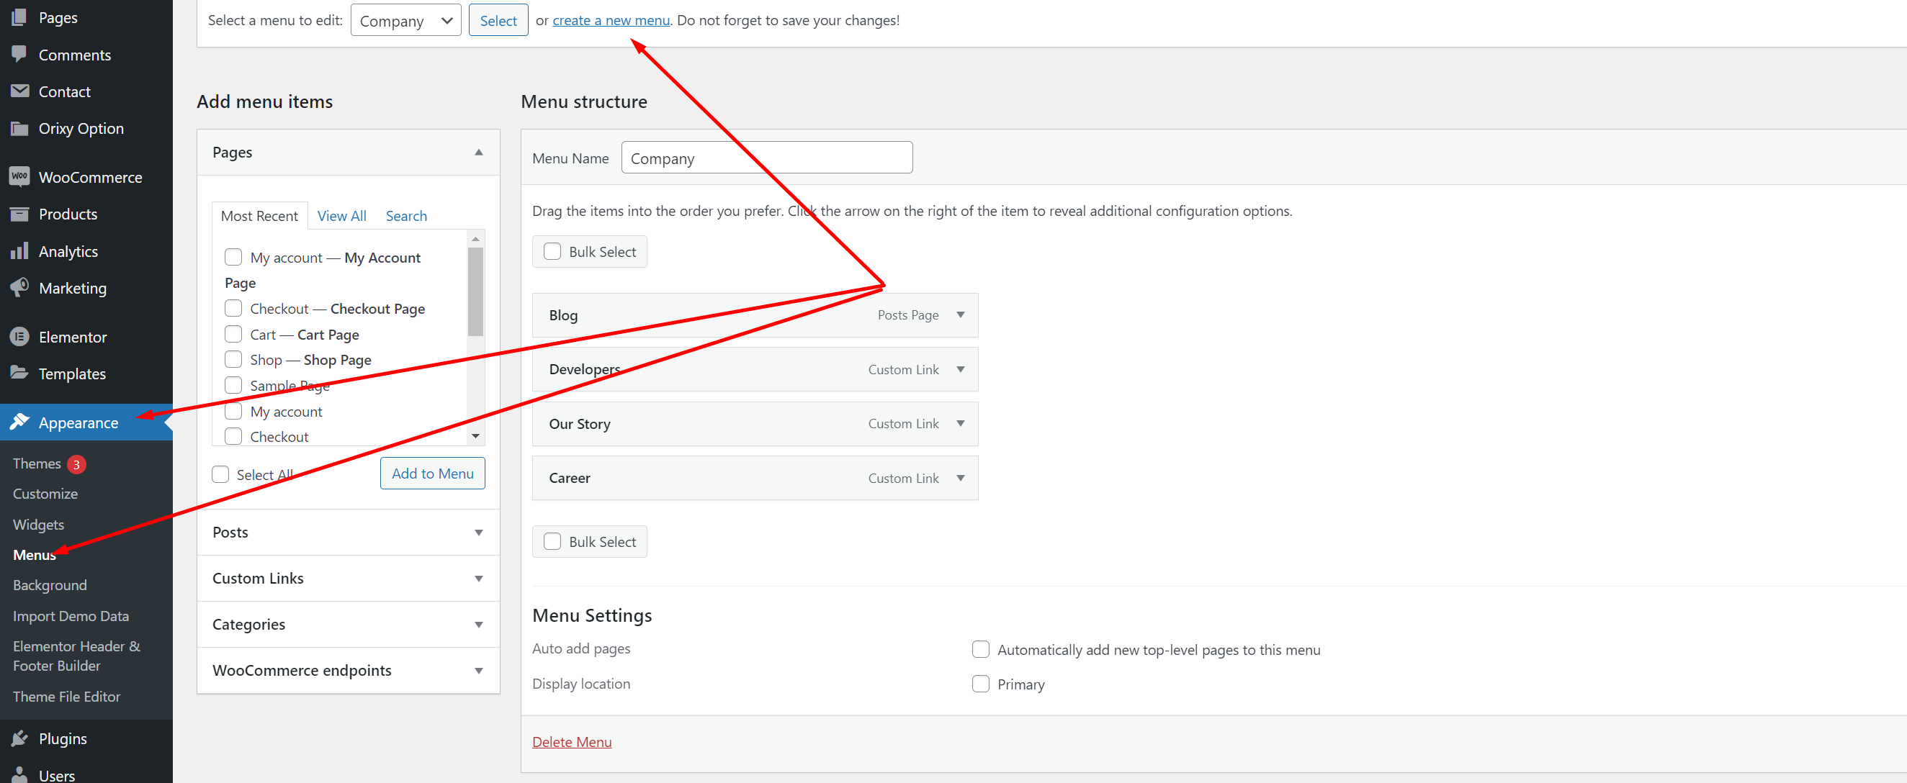1907x783 pixels.
Task: Select the Templates folder icon
Action: [20, 374]
